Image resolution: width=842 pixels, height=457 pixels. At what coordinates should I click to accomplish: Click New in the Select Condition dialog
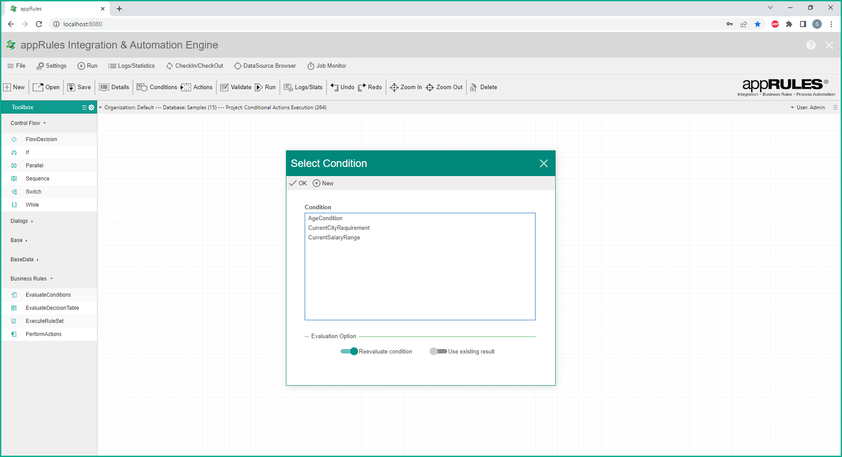tap(323, 183)
